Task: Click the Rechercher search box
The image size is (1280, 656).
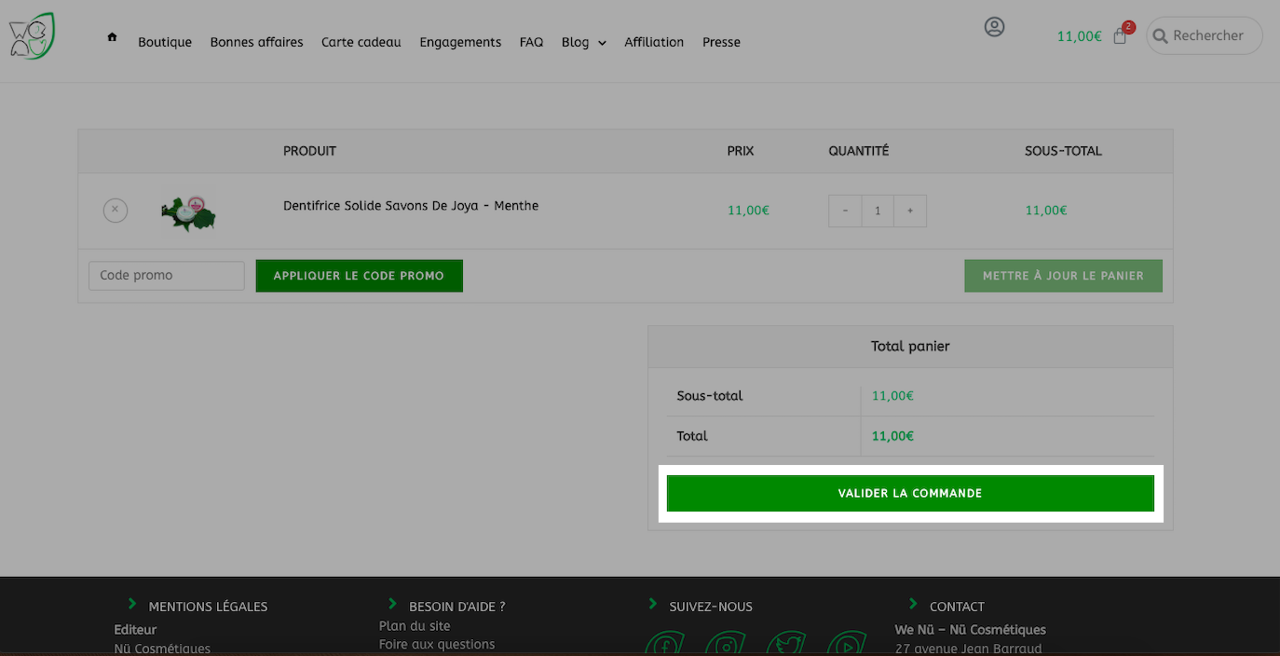Action: click(1205, 35)
